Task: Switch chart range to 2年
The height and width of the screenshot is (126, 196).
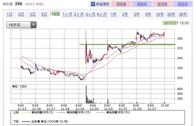Action: point(125,14)
